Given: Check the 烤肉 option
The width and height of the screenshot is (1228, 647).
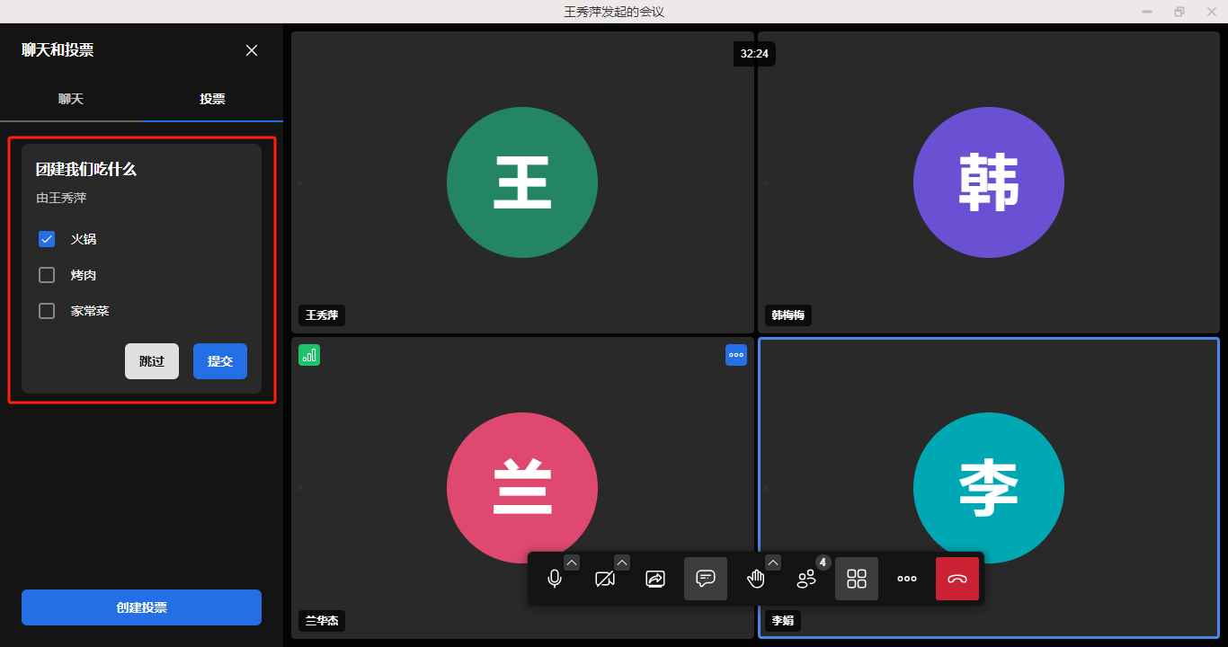Looking at the screenshot, I should [x=47, y=275].
